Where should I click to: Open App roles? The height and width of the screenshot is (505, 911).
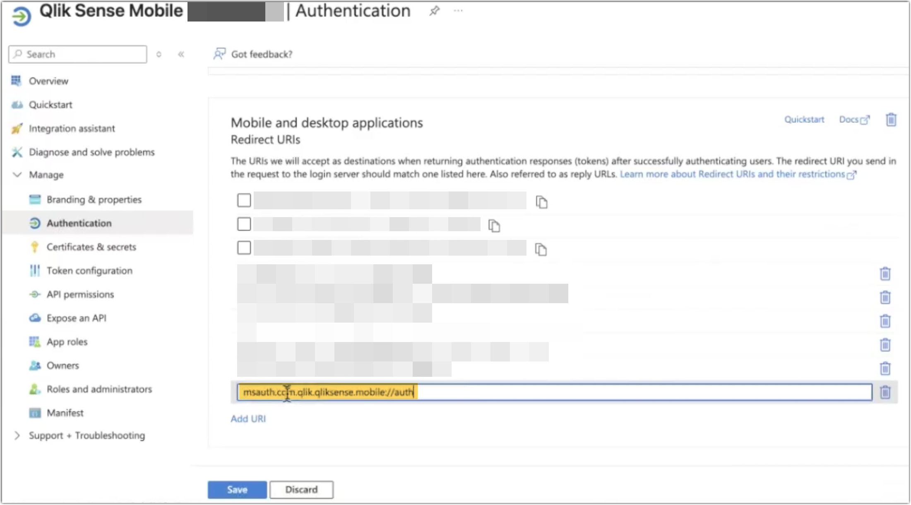click(67, 342)
